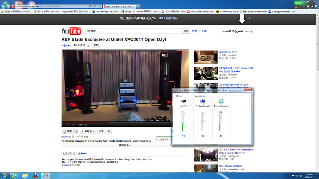Click the flag report icon below video
The image size is (319, 179).
(x=109, y=131)
